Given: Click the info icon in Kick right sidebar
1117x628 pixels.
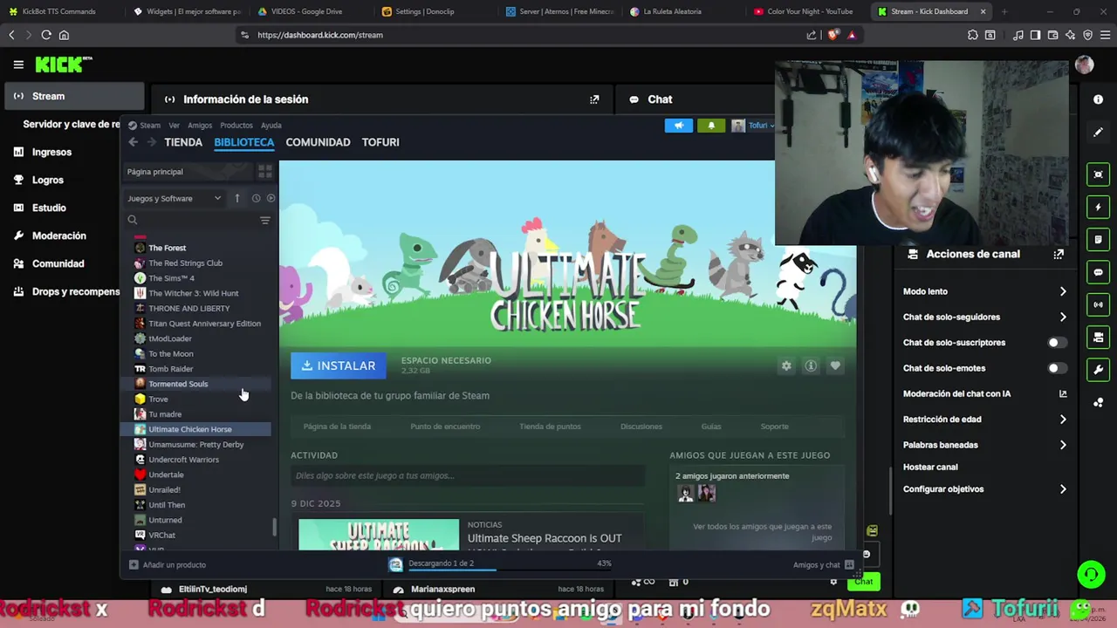Looking at the screenshot, I should point(1099,99).
